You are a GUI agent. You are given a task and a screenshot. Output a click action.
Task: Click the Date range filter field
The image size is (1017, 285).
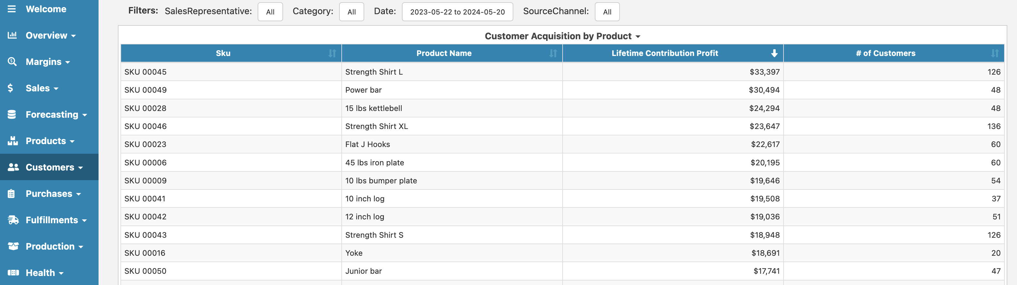point(457,12)
